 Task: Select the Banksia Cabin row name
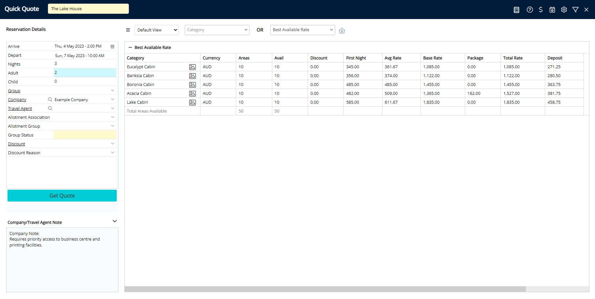coord(140,76)
